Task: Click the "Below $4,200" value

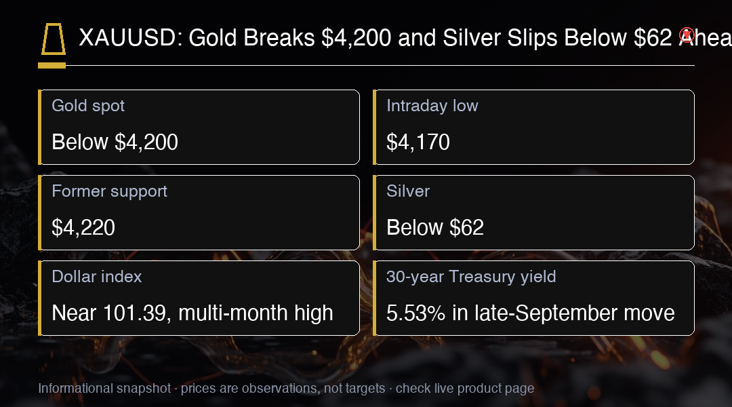Action: point(115,142)
